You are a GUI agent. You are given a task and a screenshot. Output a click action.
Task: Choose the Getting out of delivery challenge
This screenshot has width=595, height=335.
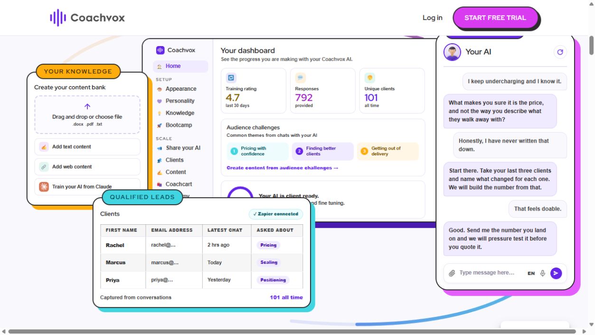tap(388, 151)
